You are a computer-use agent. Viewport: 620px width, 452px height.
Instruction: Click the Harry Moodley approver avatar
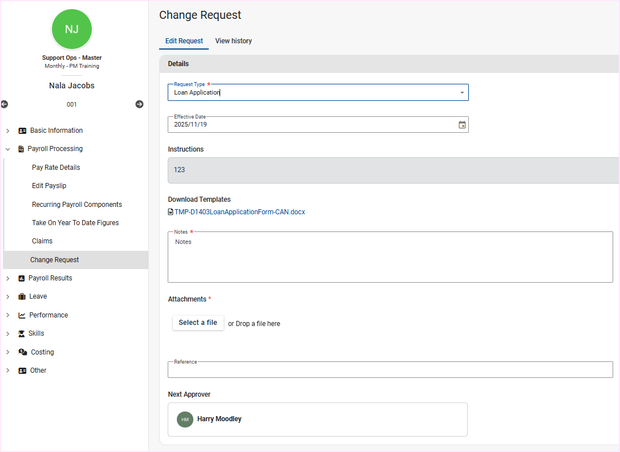[x=185, y=420]
